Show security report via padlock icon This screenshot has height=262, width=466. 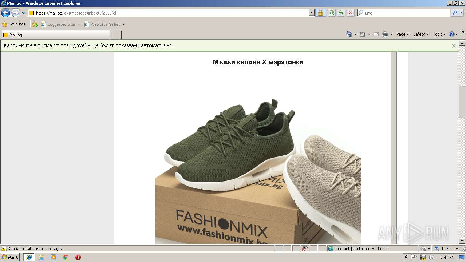[x=320, y=13]
